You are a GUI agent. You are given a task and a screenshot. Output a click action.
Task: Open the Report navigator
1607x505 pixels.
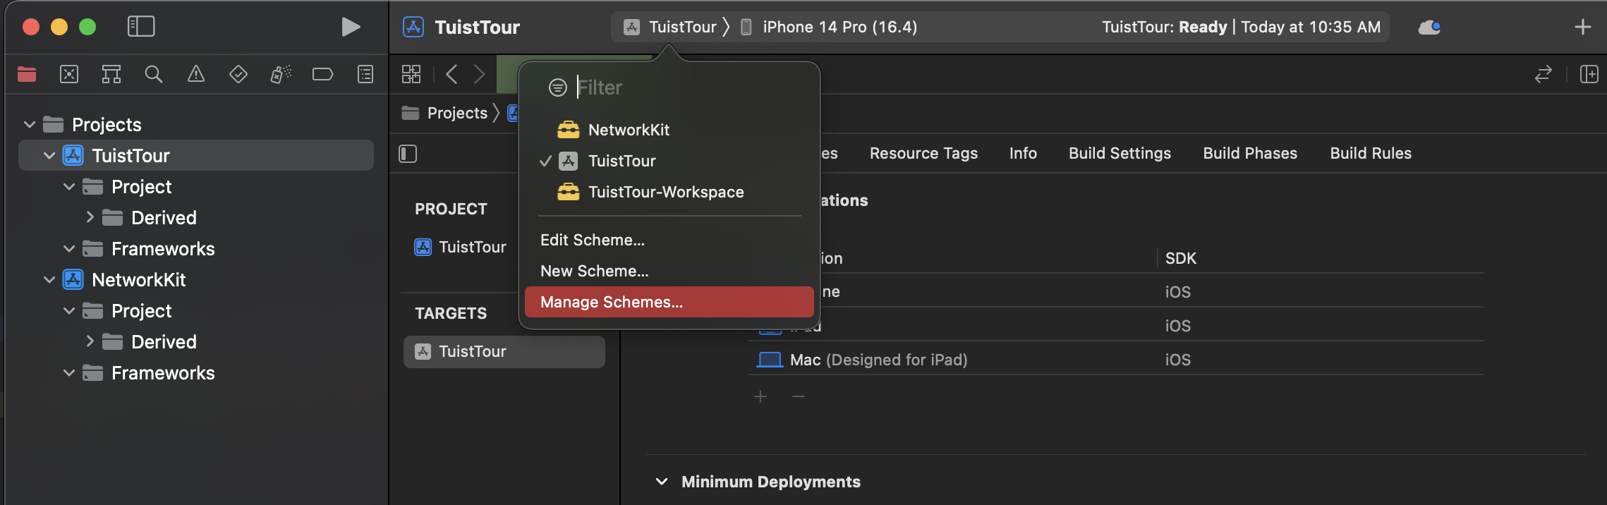click(365, 74)
